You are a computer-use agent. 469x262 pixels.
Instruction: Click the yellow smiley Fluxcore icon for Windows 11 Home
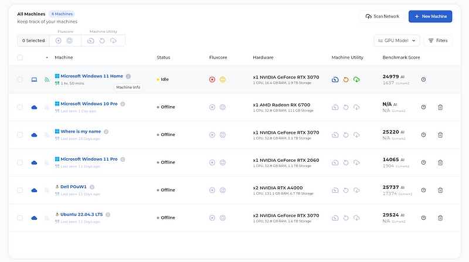[x=223, y=80]
